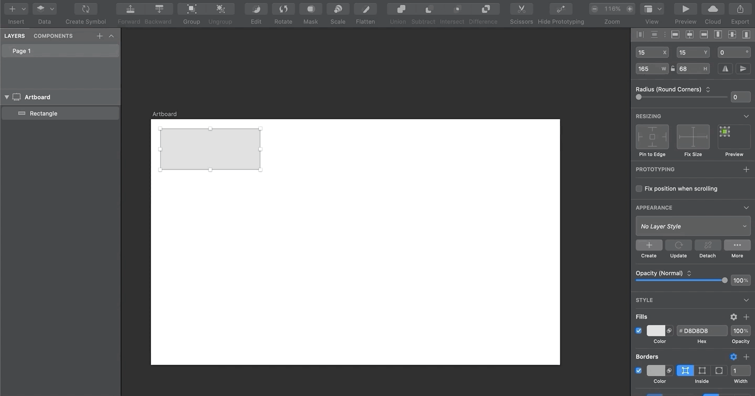Click the Create Symbol icon
The height and width of the screenshot is (396, 755).
click(x=85, y=9)
